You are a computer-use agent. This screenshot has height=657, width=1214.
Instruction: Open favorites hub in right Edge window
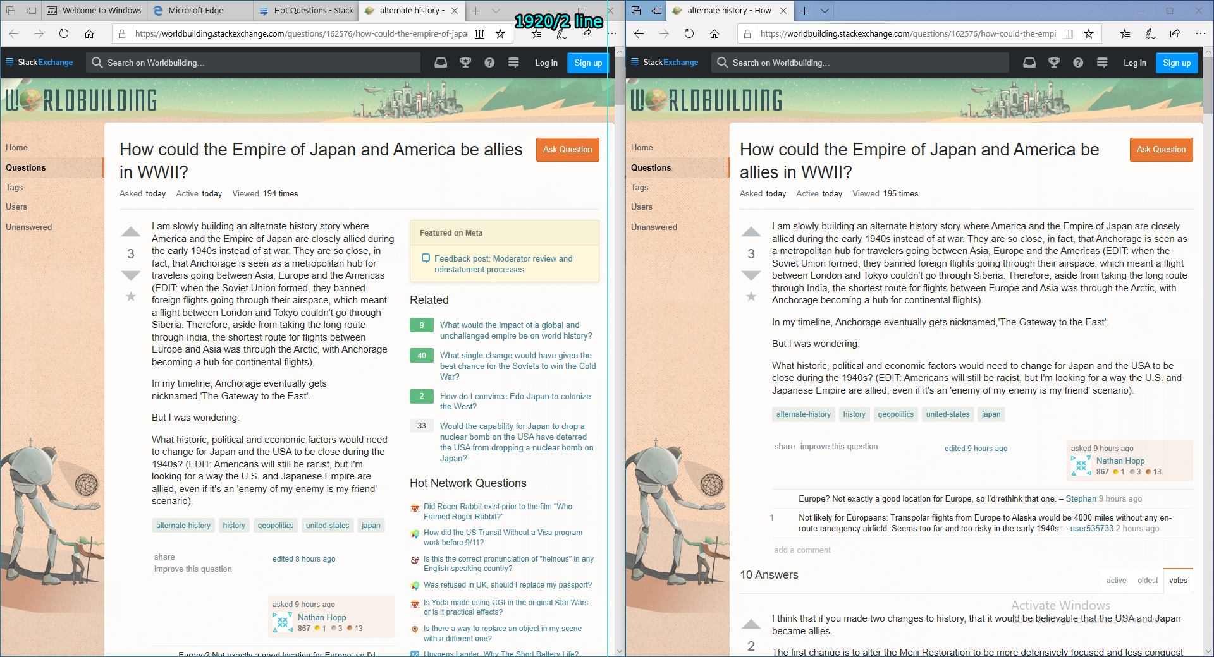[x=1125, y=33]
